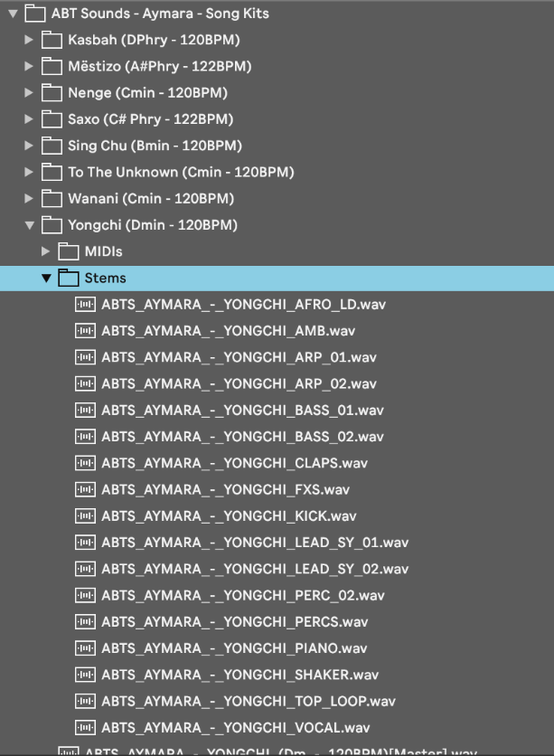554x756 pixels.
Task: Select the To The Unknown song kit folder
Action: coord(181,172)
